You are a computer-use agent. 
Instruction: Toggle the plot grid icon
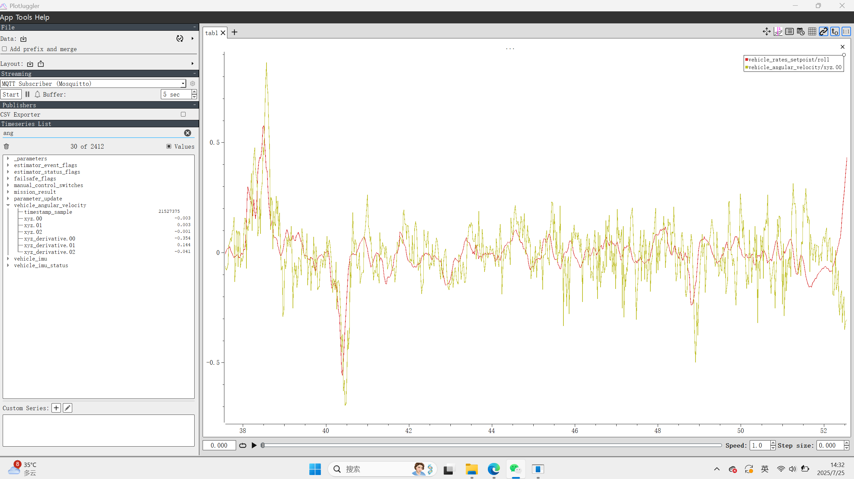pyautogui.click(x=812, y=32)
